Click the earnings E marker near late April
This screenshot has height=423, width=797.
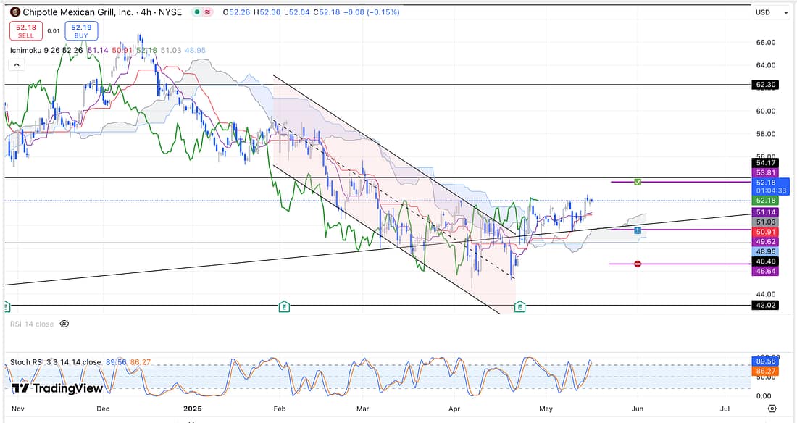point(519,308)
